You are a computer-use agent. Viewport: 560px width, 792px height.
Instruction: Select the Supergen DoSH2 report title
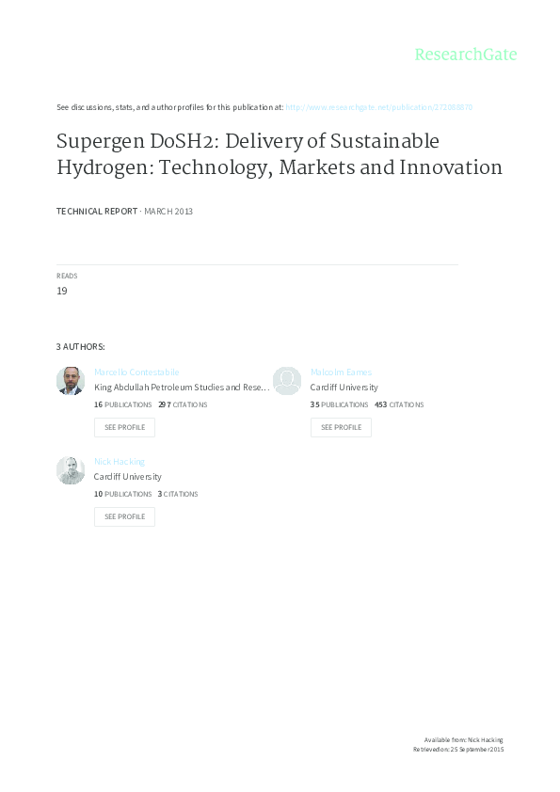click(x=279, y=154)
